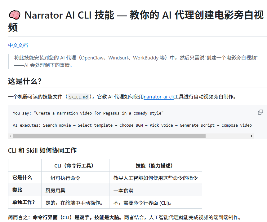Click the heading 这是什么?
The width and height of the screenshot is (267, 222).
click(25, 81)
